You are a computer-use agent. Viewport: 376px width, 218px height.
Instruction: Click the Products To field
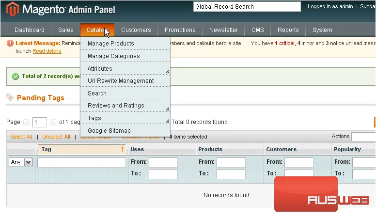(231, 174)
